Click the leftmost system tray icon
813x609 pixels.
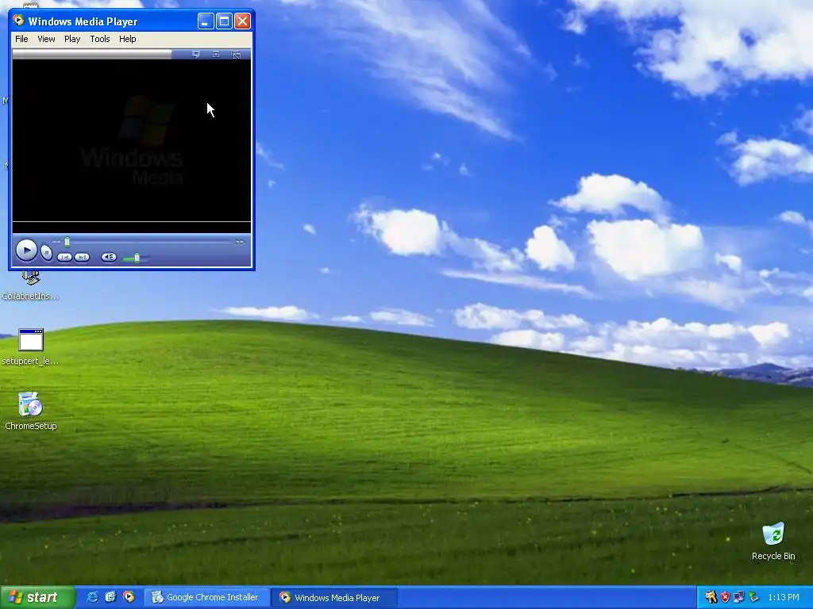711,598
